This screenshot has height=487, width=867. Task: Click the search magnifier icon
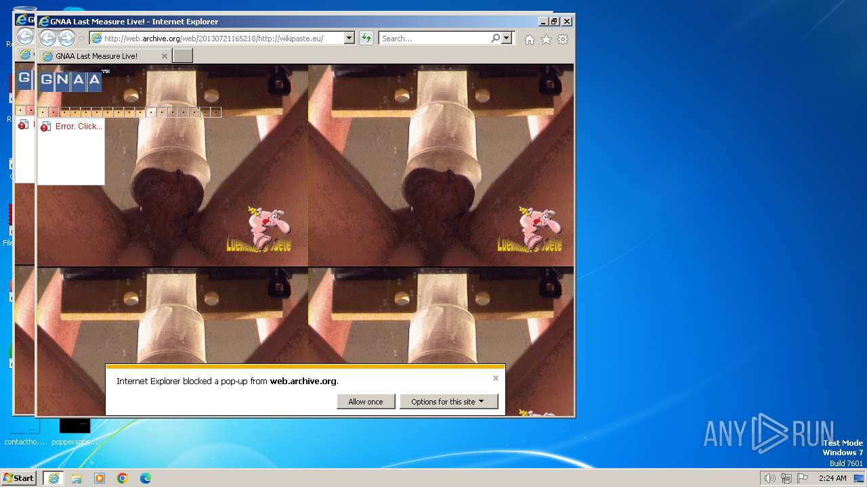point(495,39)
